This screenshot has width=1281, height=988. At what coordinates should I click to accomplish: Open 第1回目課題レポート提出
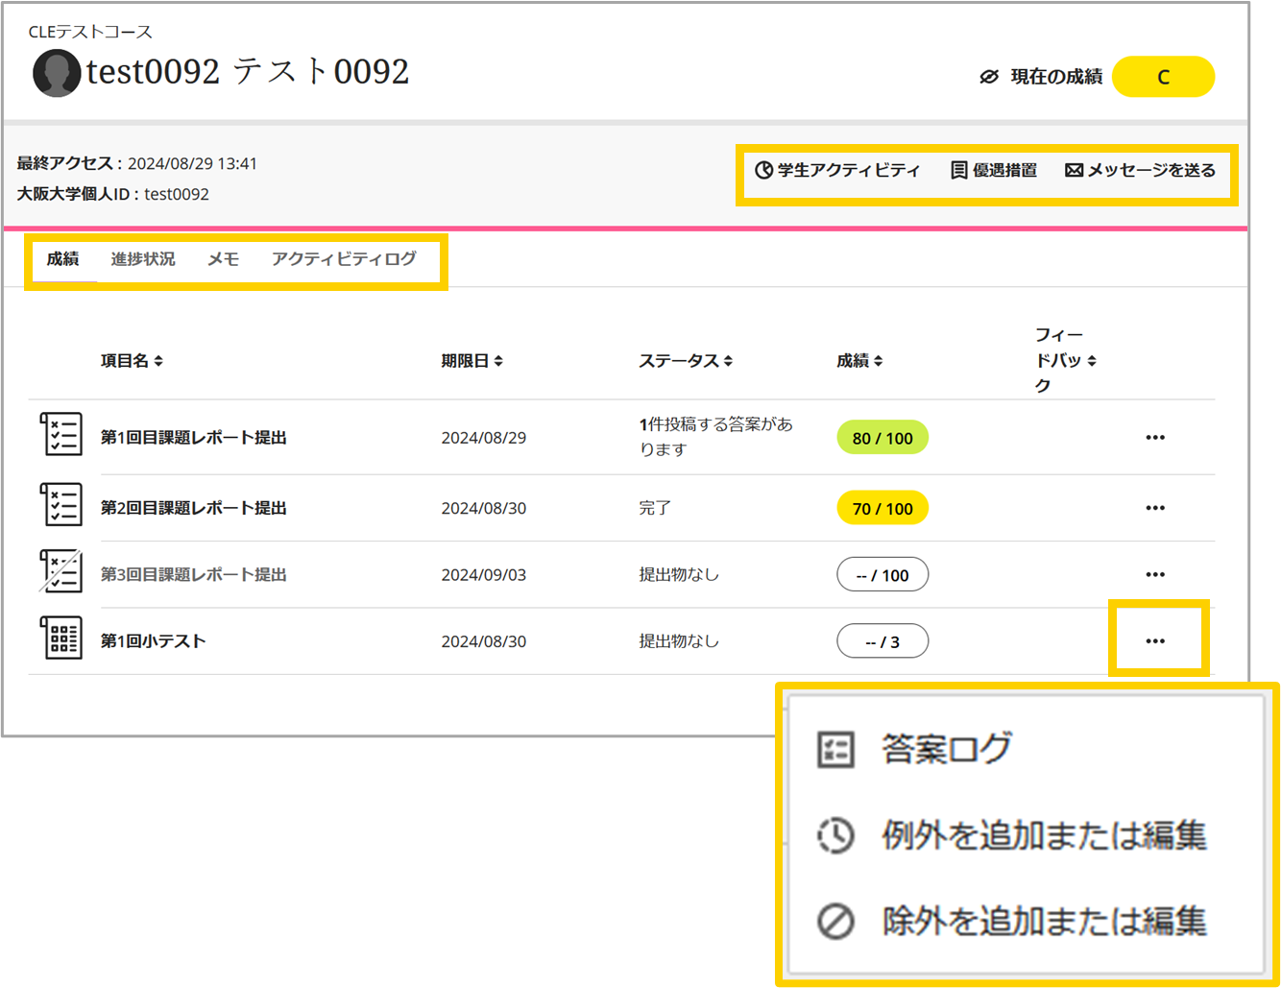(194, 438)
